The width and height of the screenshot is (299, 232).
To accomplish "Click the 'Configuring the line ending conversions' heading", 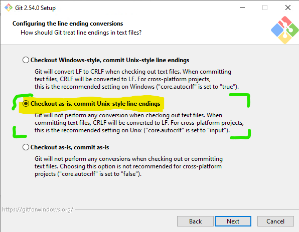I will [x=68, y=24].
